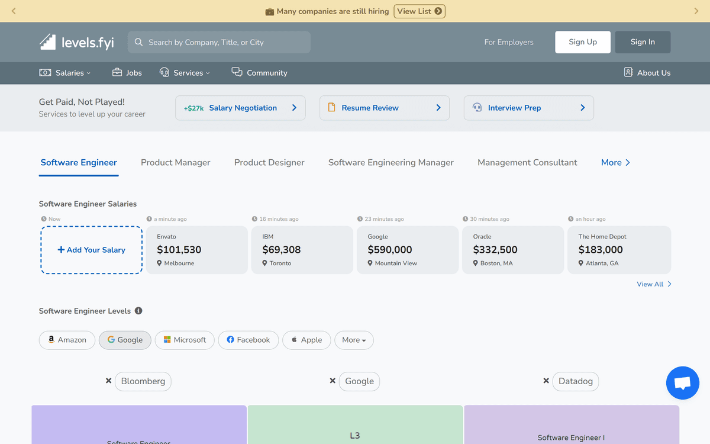Click the About Us badge icon

628,72
